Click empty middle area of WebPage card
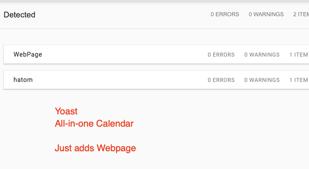The height and width of the screenshot is (169, 309). click(x=123, y=55)
